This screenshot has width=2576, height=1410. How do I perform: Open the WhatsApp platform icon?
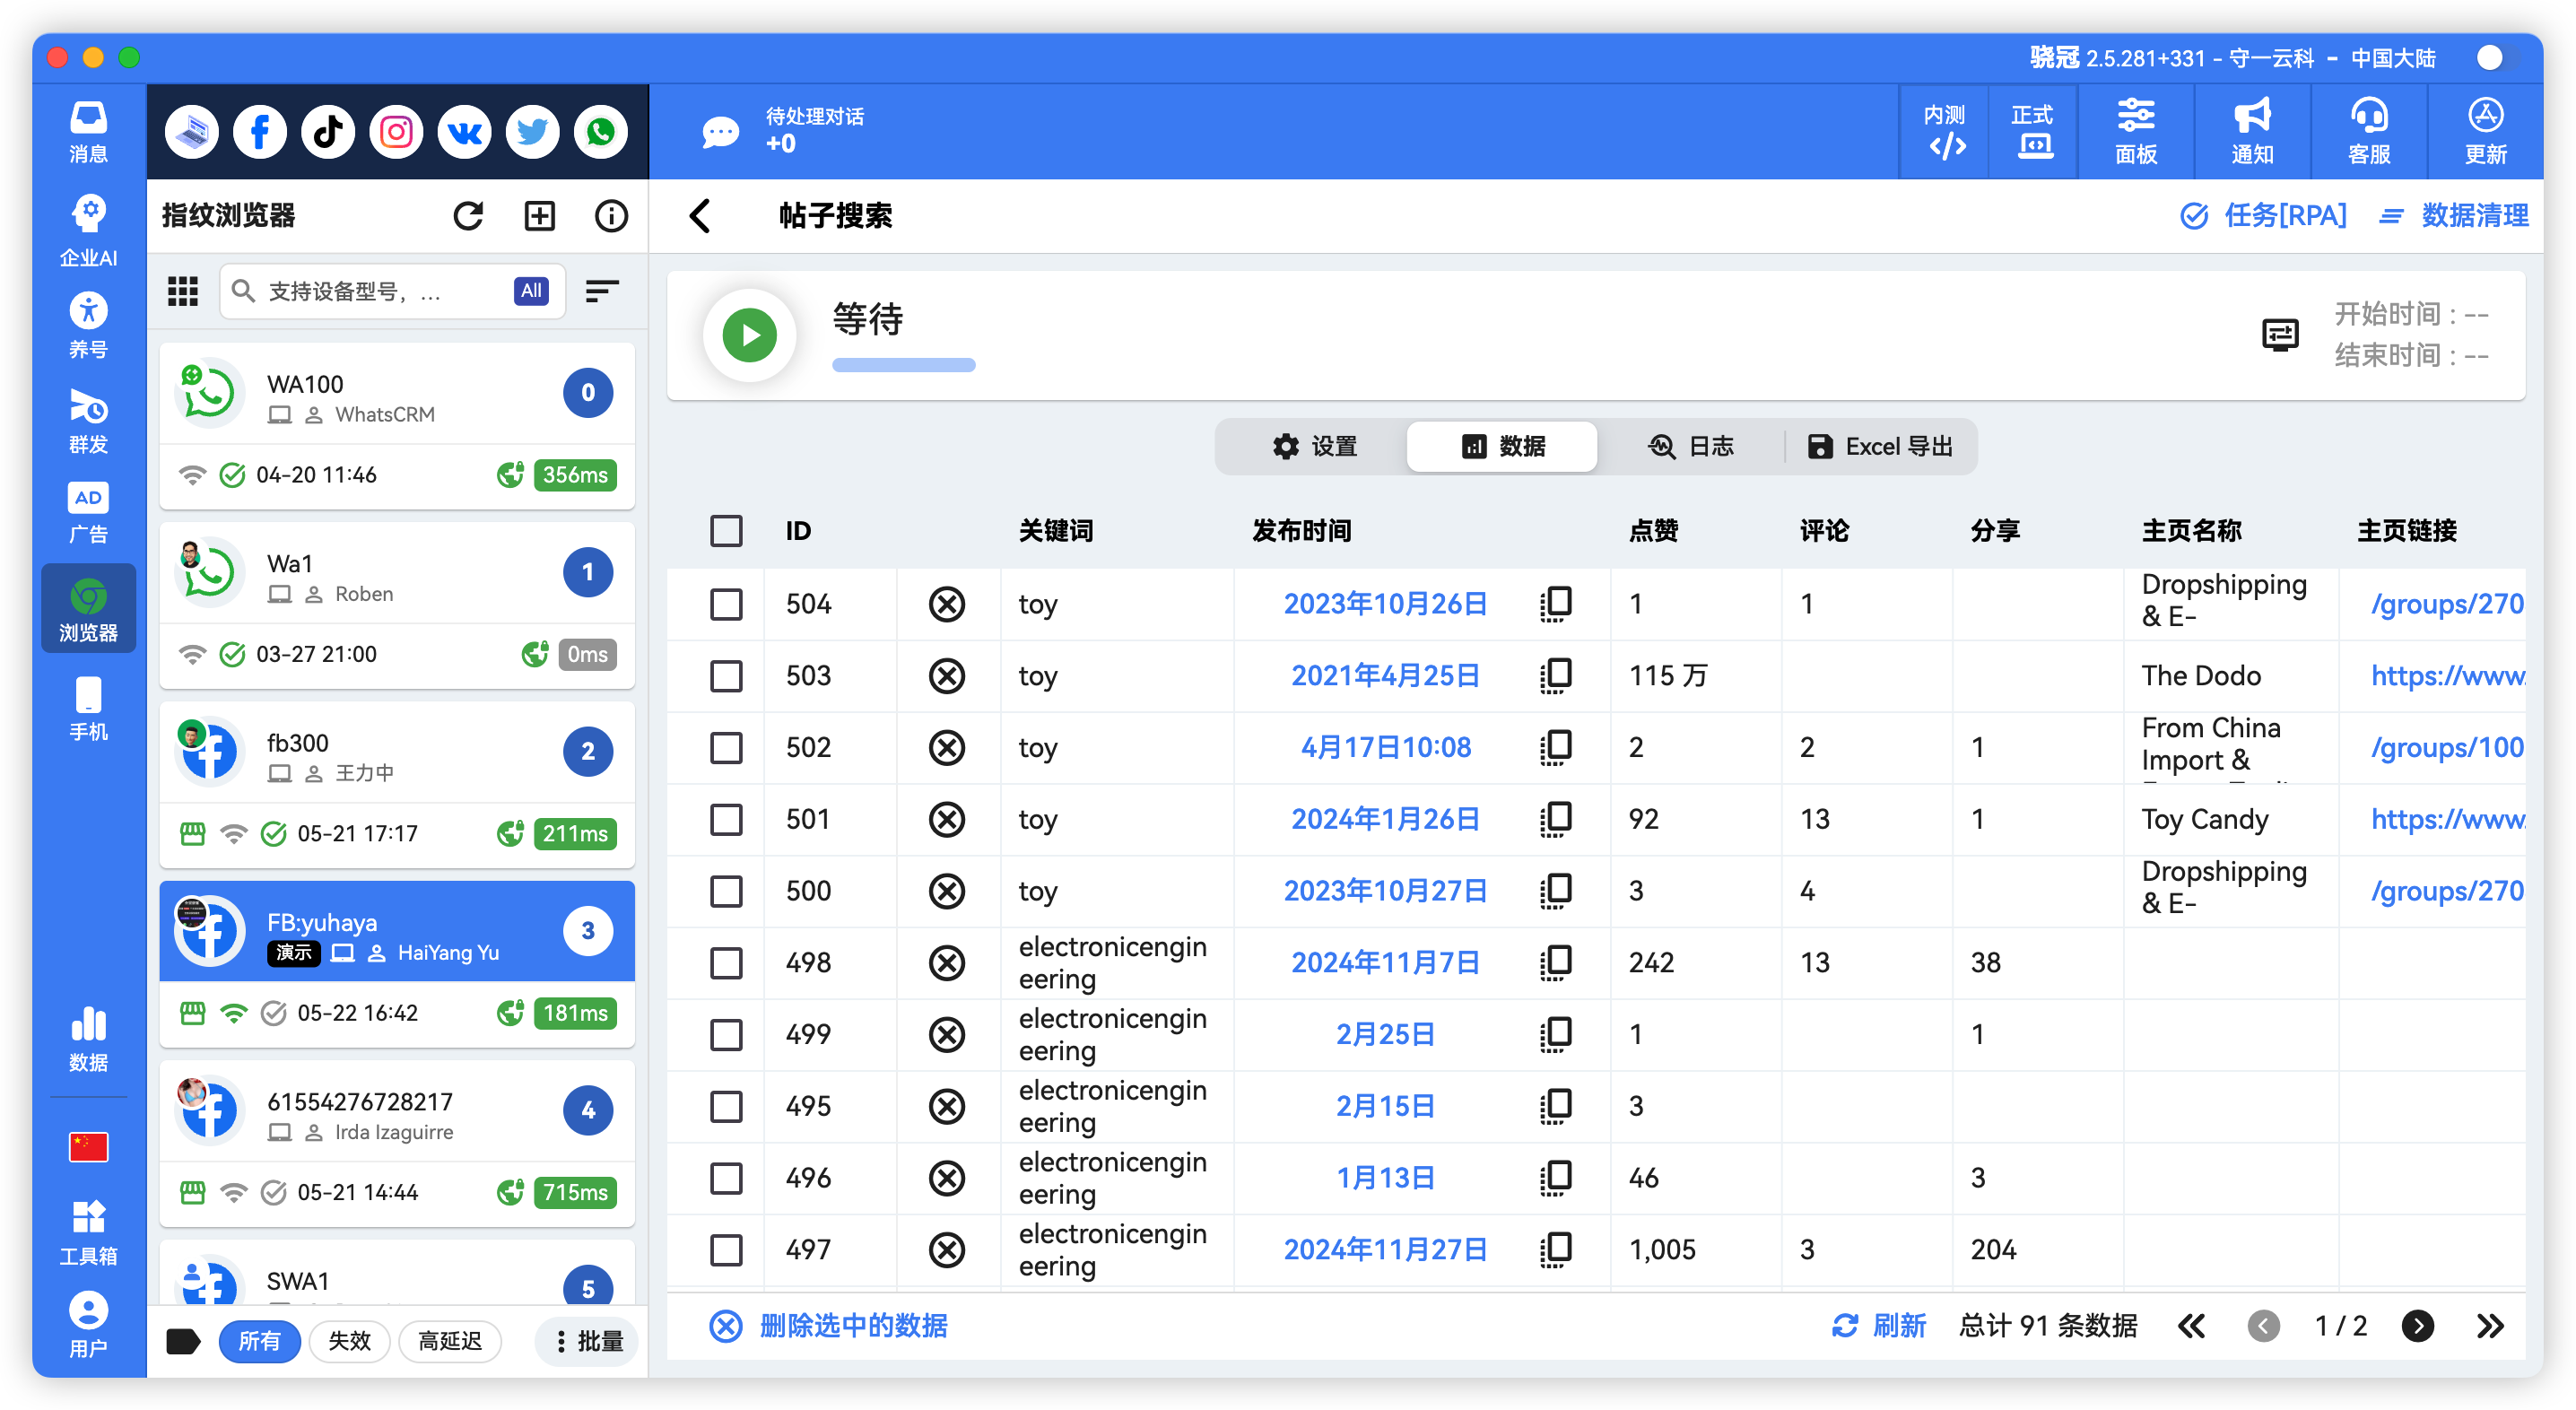tap(600, 131)
